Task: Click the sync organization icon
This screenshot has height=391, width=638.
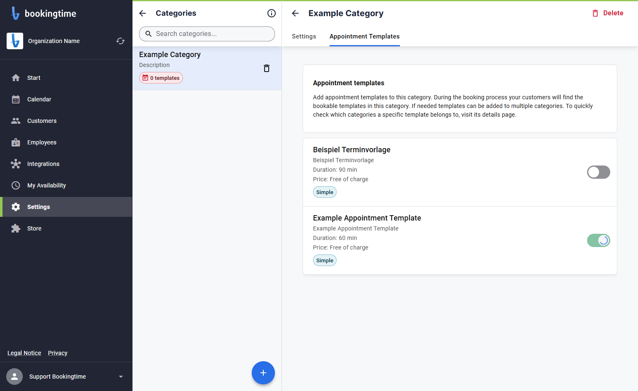Action: pos(120,41)
